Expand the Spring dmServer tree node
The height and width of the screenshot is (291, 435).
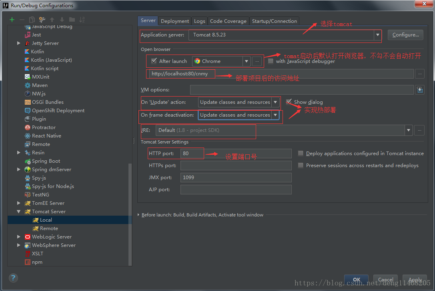pyautogui.click(x=18, y=169)
